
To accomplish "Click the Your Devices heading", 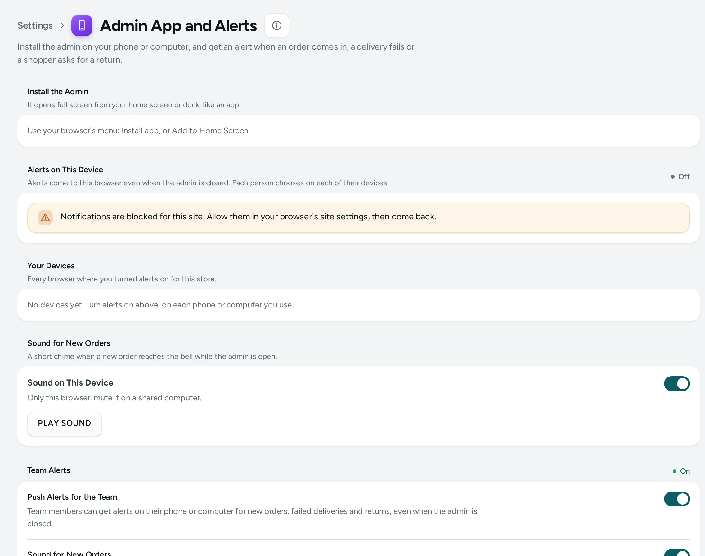I will coord(51,266).
